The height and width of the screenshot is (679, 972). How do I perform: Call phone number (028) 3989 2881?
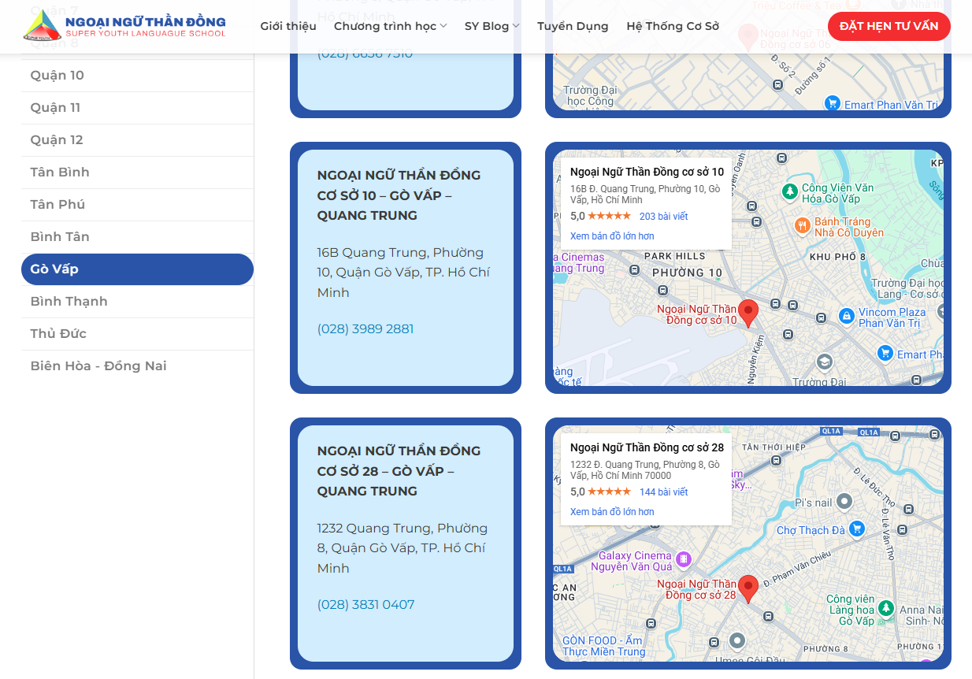click(x=365, y=328)
